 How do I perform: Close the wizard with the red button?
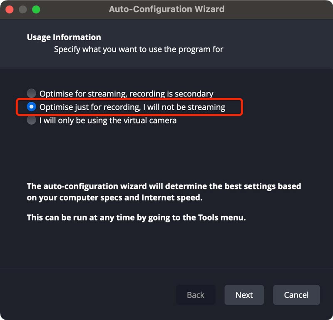click(10, 9)
